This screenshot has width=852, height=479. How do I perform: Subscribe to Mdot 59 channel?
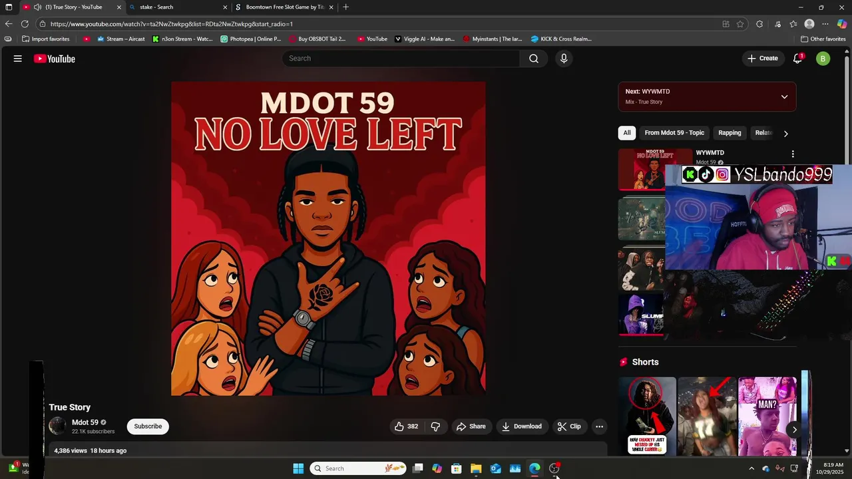point(148,426)
